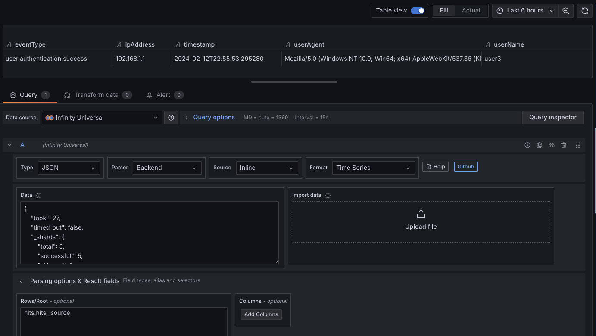Select the Actual display option

point(471,11)
